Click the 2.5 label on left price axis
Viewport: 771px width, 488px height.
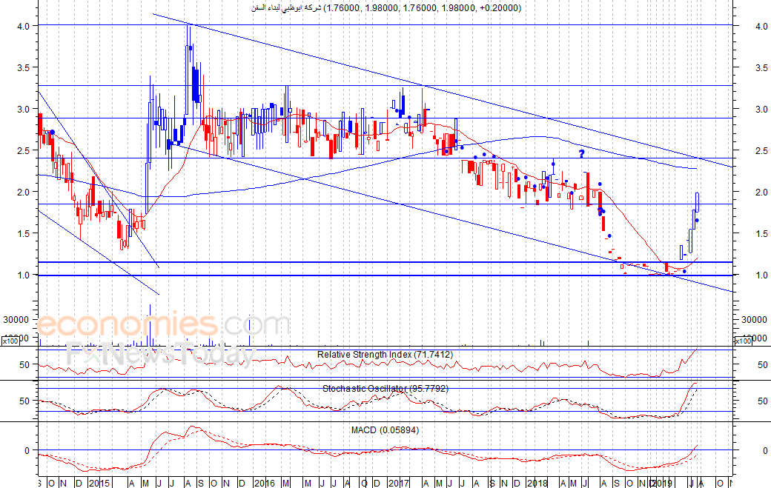(23, 151)
